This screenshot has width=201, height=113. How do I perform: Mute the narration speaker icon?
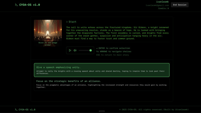(x=75, y=50)
